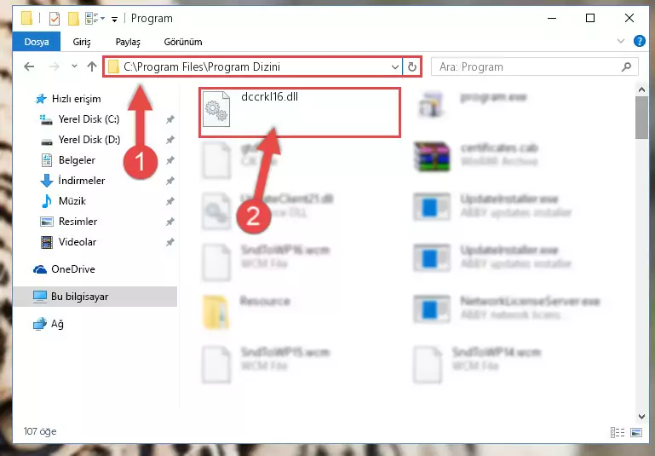This screenshot has width=655, height=456.
Task: Go up one folder level
Action: [92, 66]
